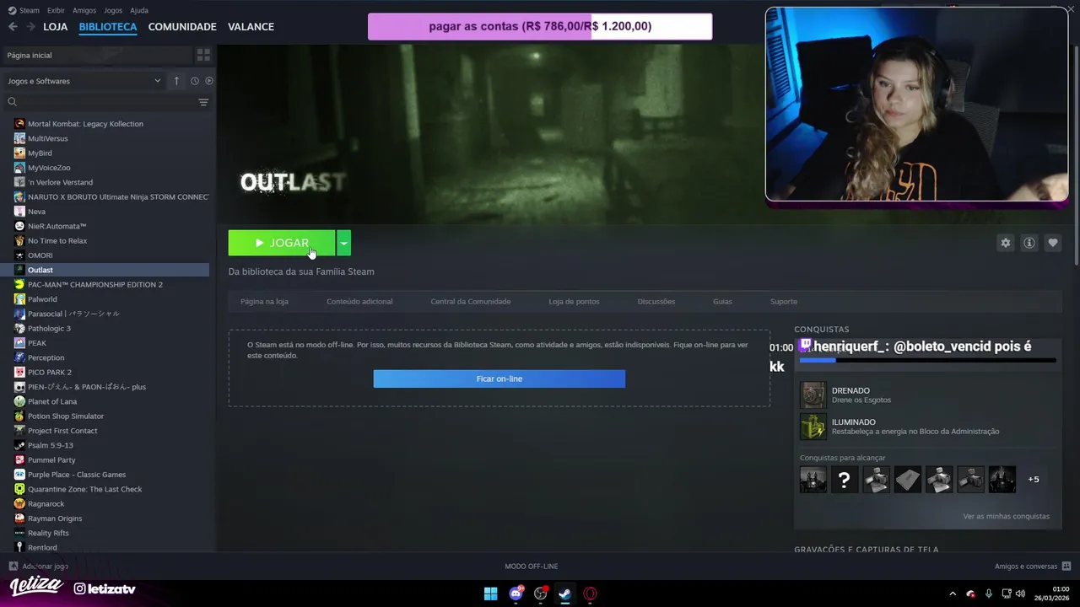Add Outlast to favorites heart icon
1080x607 pixels.
(x=1053, y=243)
